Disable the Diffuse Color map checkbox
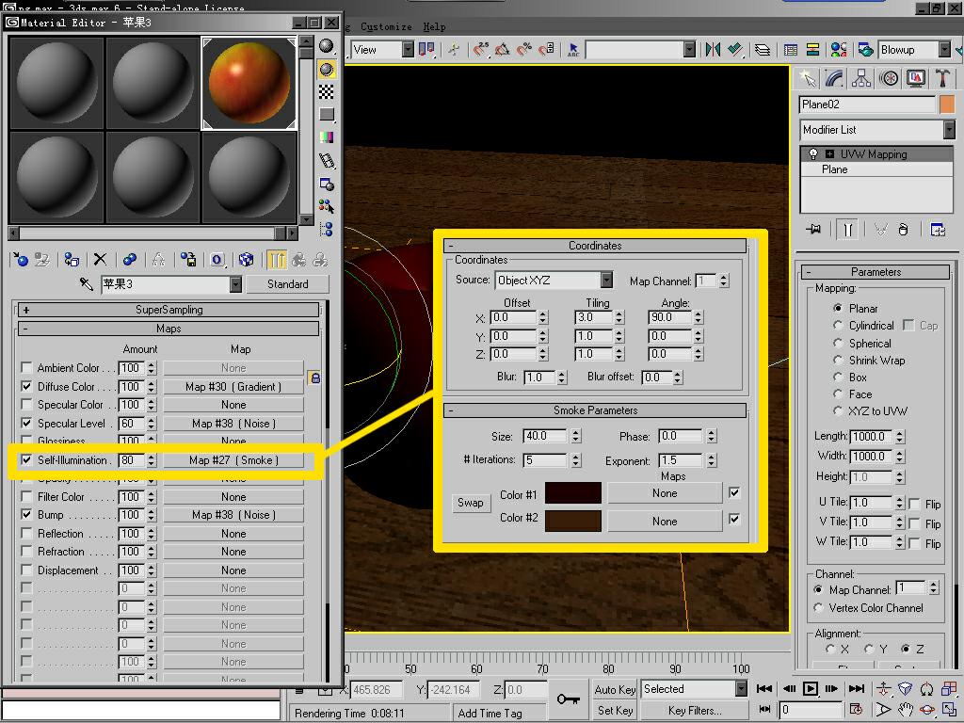This screenshot has width=964, height=723. tap(26, 387)
